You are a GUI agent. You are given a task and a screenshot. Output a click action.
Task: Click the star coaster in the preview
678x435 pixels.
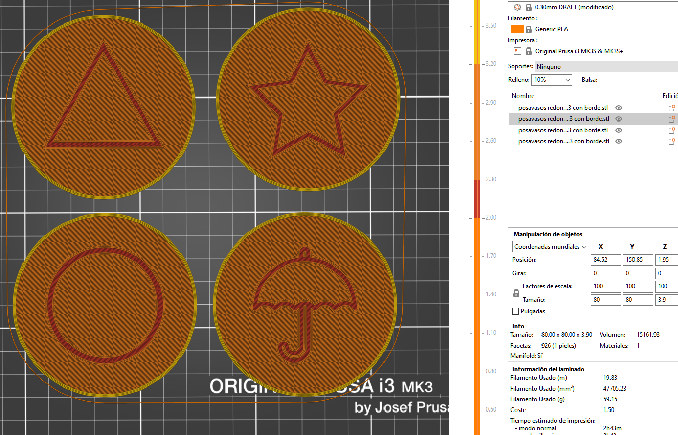(307, 100)
